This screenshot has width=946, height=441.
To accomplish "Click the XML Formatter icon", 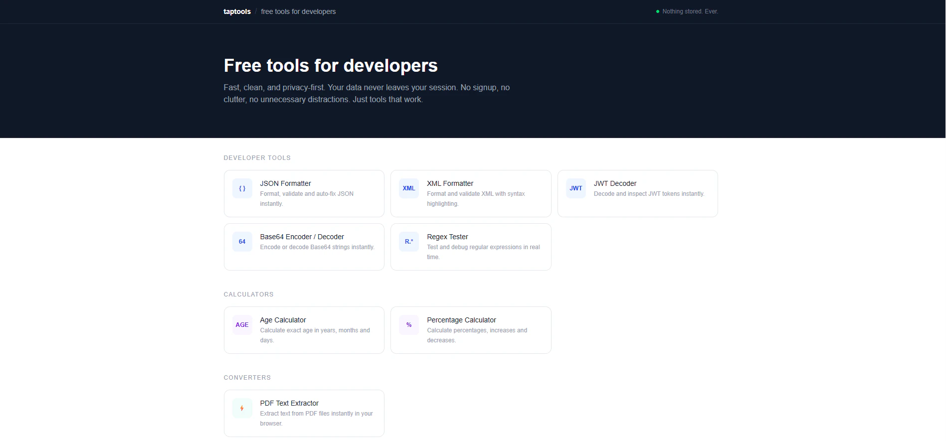I will 409,188.
